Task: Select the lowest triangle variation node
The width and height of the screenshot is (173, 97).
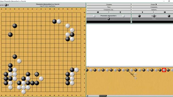Action: [135, 78]
